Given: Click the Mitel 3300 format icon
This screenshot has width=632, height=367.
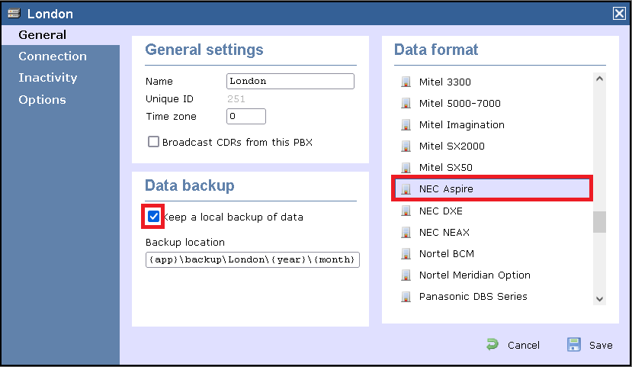Looking at the screenshot, I should [x=406, y=82].
